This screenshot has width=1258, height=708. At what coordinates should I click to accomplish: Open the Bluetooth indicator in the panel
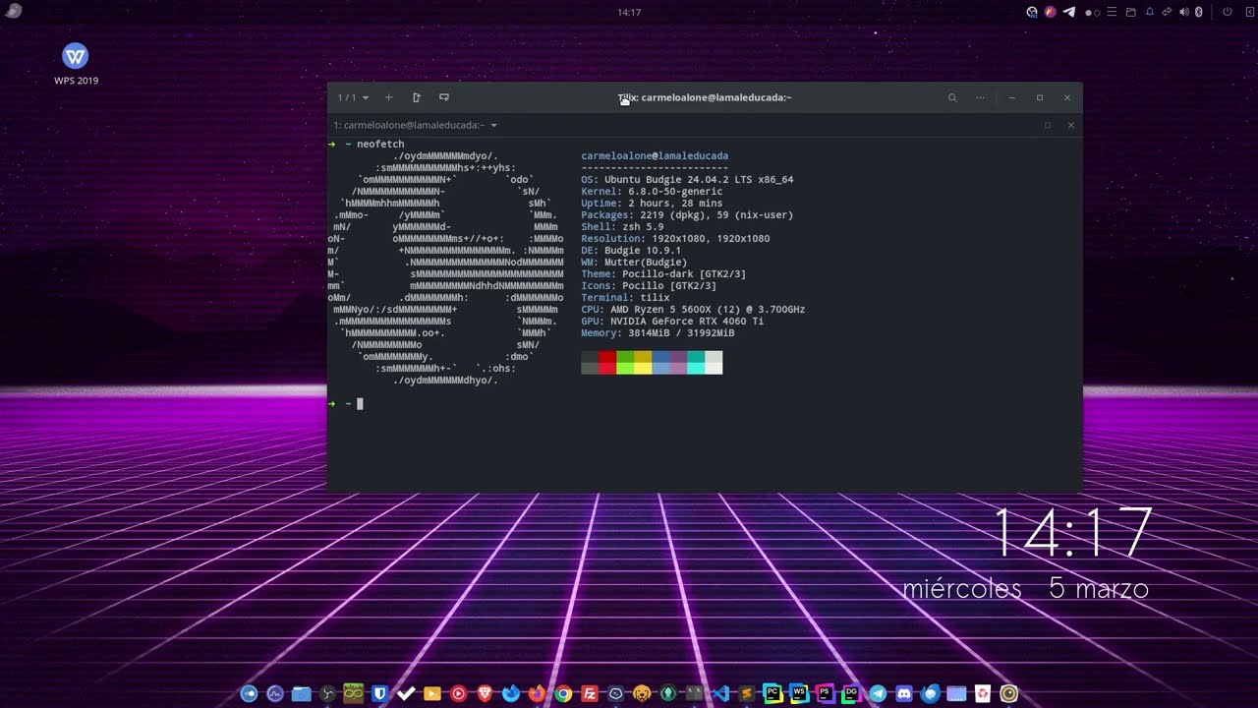pos(1199,12)
